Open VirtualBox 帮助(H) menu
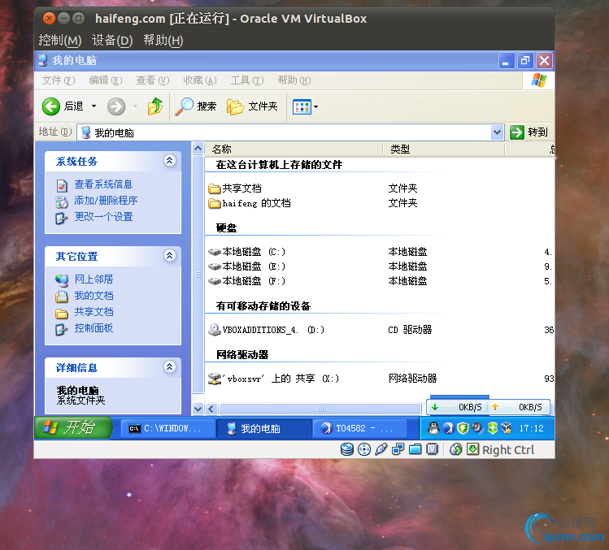 [163, 41]
